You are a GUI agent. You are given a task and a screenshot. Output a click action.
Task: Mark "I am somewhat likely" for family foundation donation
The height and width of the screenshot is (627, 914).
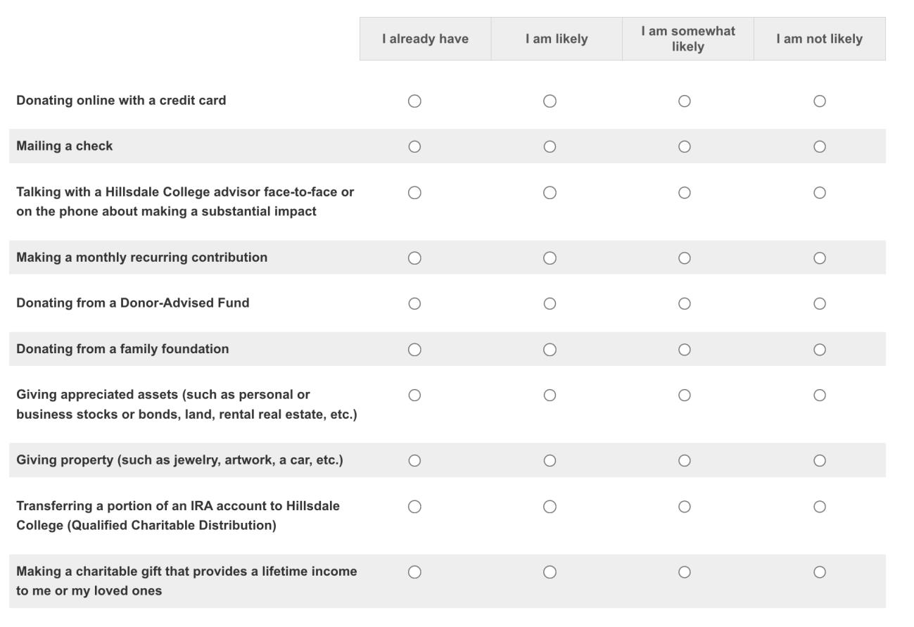[684, 350]
